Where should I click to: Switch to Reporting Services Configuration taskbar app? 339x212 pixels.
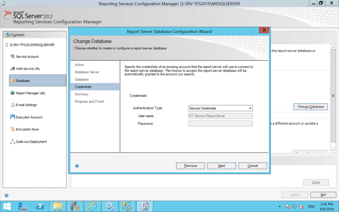pos(144,206)
